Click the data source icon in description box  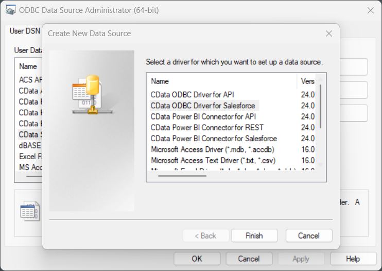click(x=29, y=211)
